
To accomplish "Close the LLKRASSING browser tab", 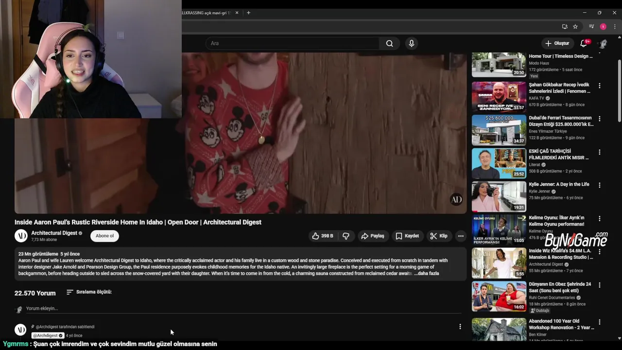I will 237,13.
